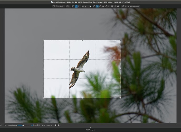Toggle the fit-screen move arrows button
Screen dimensions: 181x132
tap(76, 6)
